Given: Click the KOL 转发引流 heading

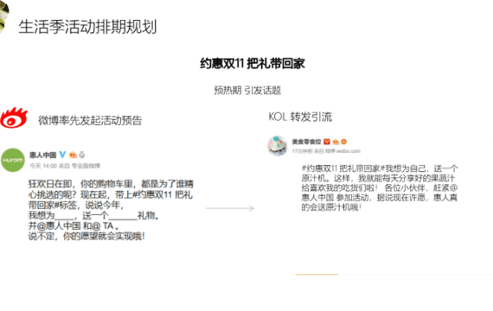Looking at the screenshot, I should point(300,117).
